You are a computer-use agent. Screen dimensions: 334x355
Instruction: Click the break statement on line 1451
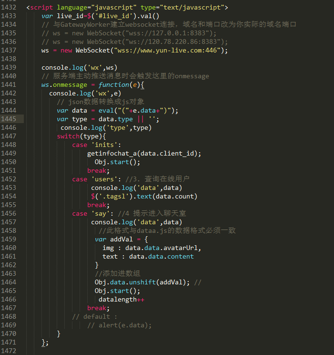click(x=98, y=171)
